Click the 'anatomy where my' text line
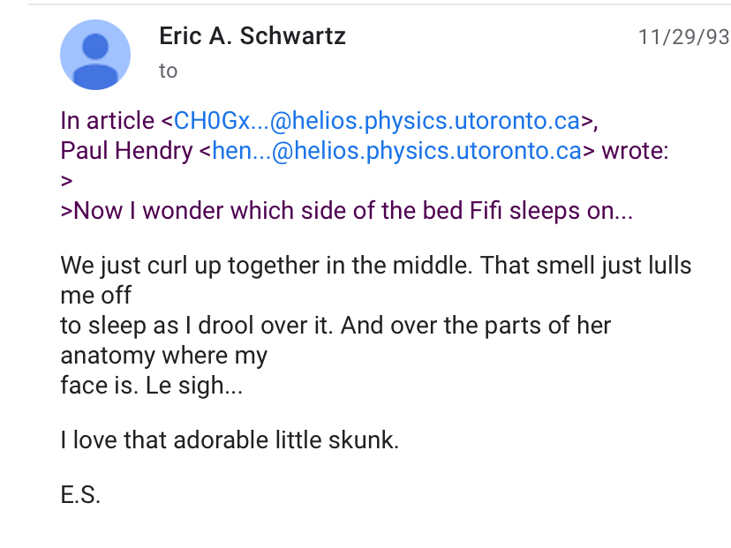731x548 pixels. tap(164, 356)
